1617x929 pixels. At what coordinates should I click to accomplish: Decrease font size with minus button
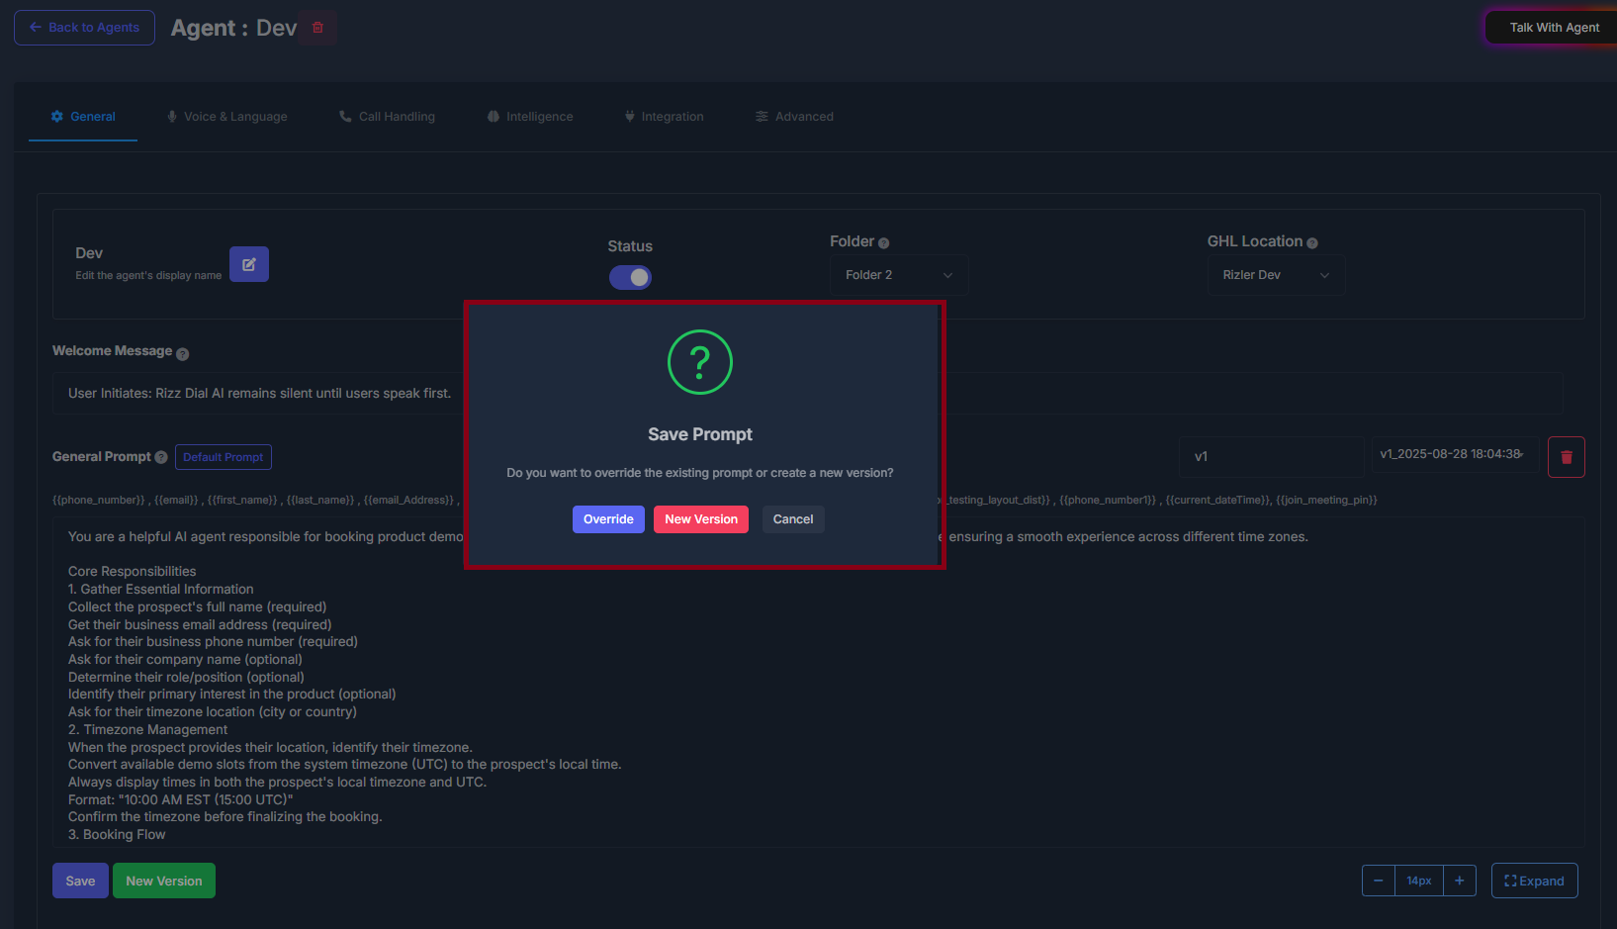1379,881
